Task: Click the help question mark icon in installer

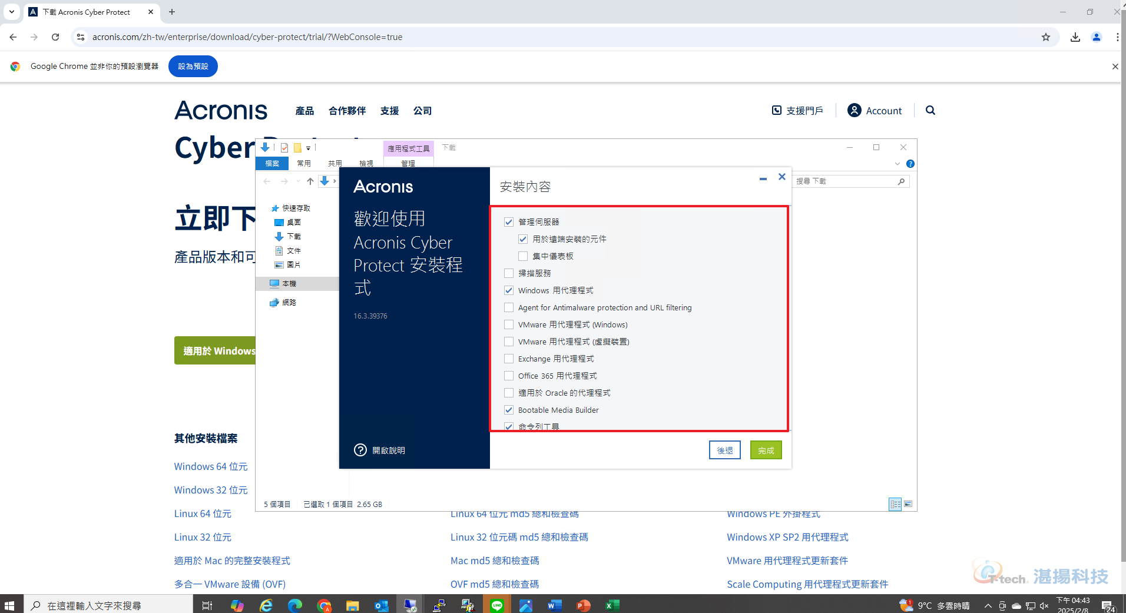Action: point(360,450)
